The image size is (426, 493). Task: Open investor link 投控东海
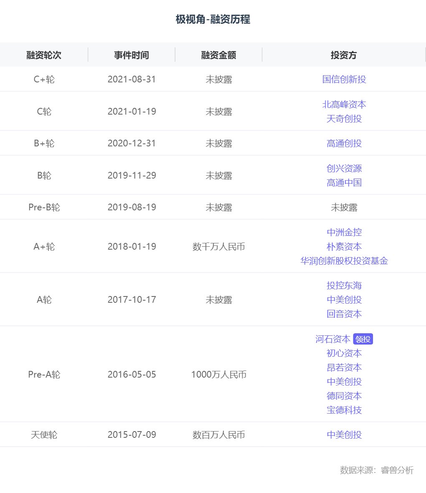pyautogui.click(x=344, y=286)
